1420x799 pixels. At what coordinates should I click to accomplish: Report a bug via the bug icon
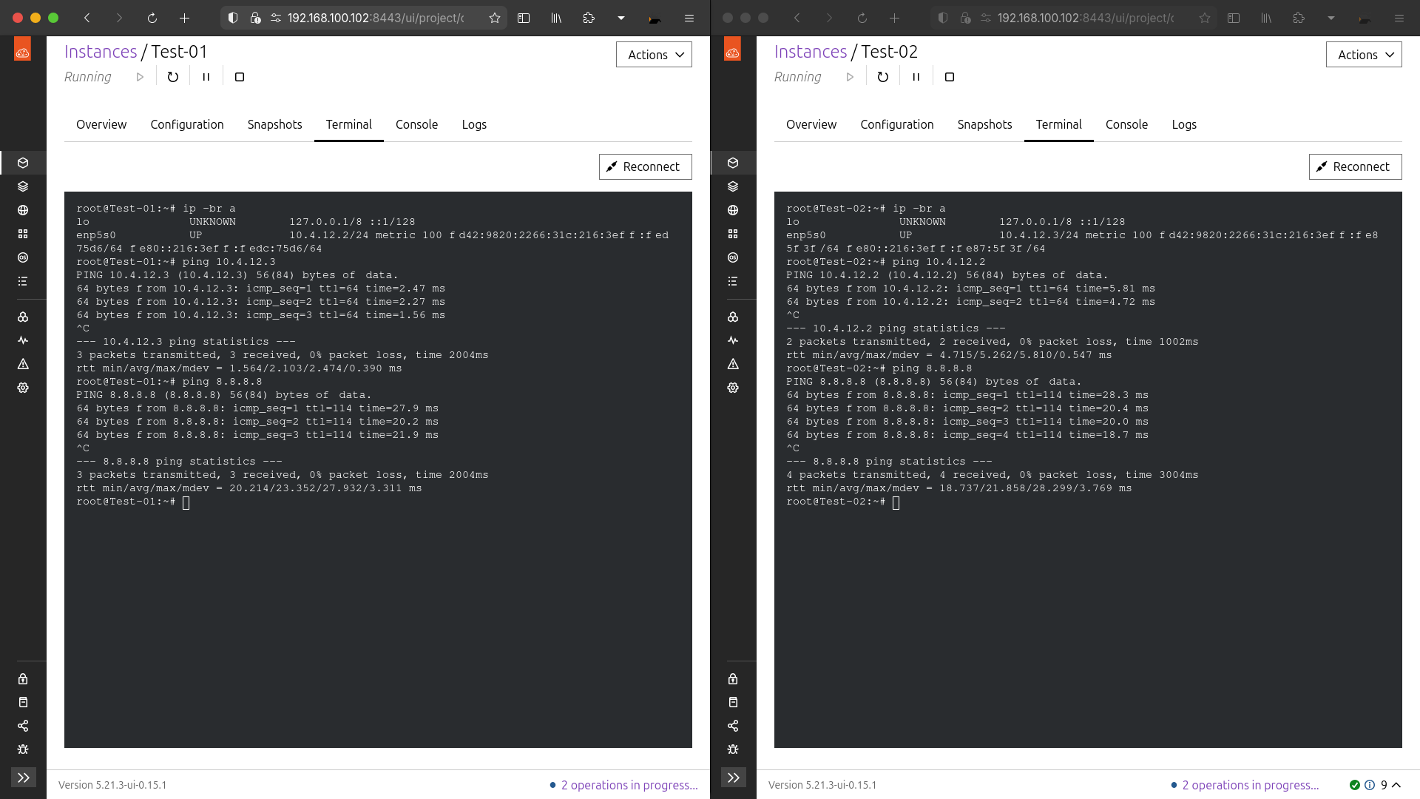pos(23,749)
